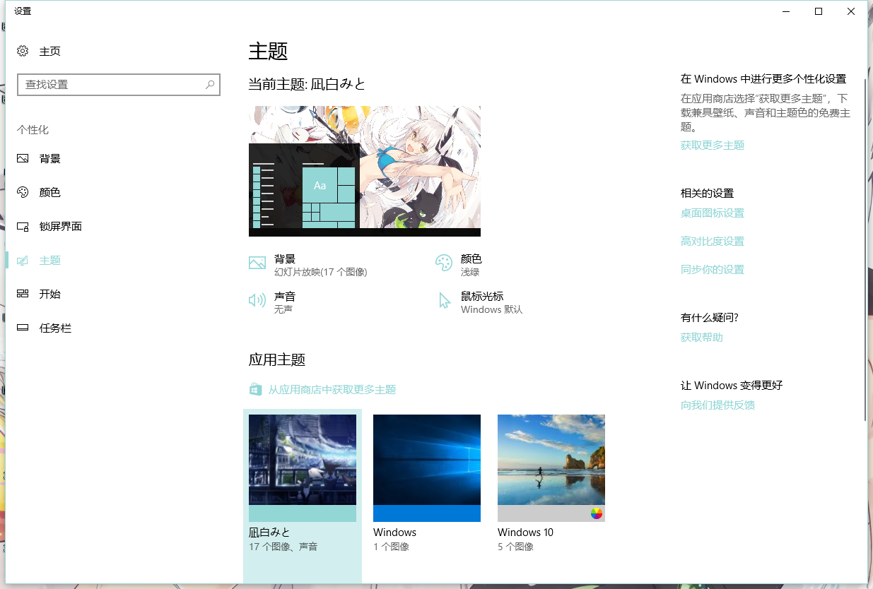Click the current theme preview image

(x=365, y=171)
